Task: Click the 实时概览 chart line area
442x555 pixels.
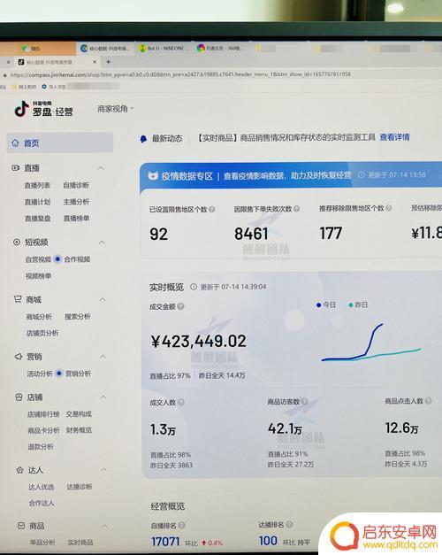Action: click(371, 343)
